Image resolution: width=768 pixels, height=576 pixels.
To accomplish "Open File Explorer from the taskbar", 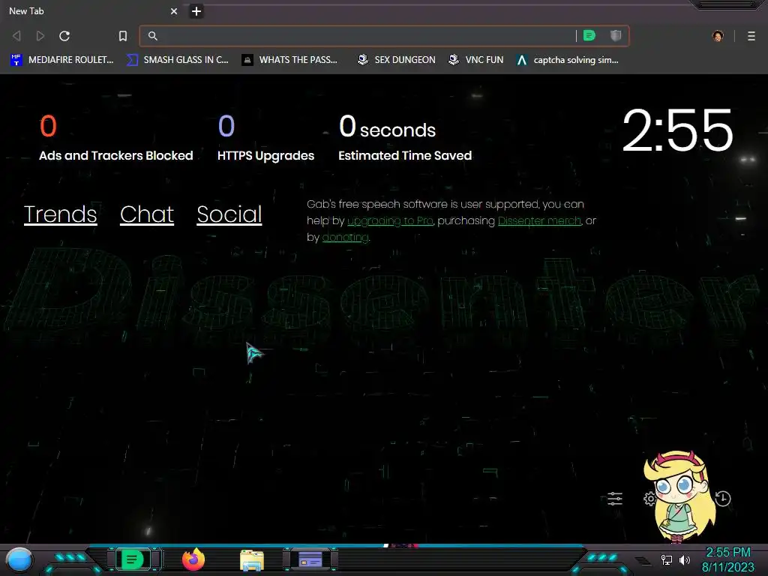I will [x=252, y=559].
